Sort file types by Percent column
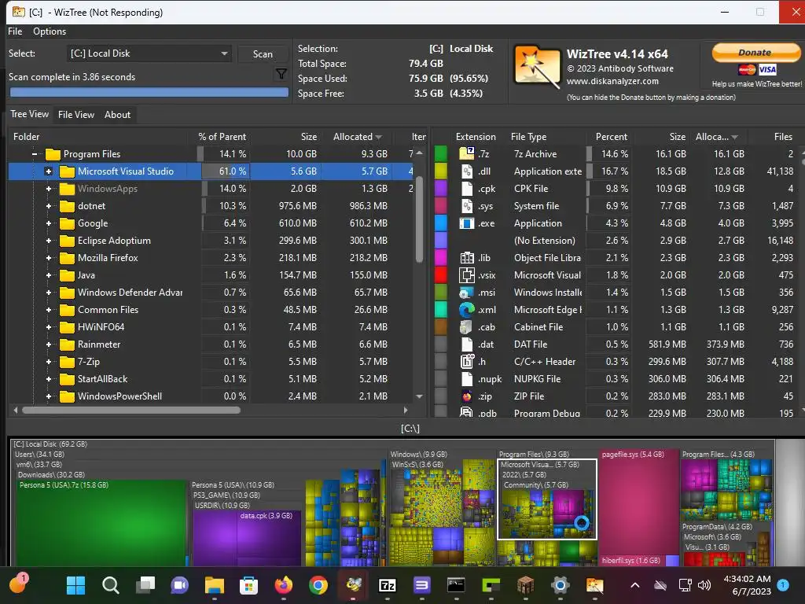The width and height of the screenshot is (805, 604). 611,137
